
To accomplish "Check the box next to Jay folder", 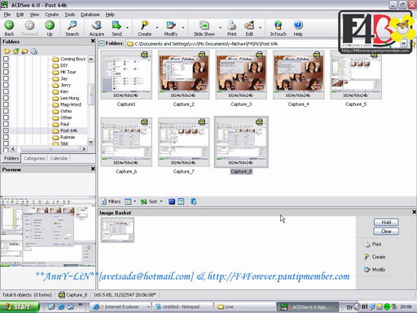I will (6, 78).
